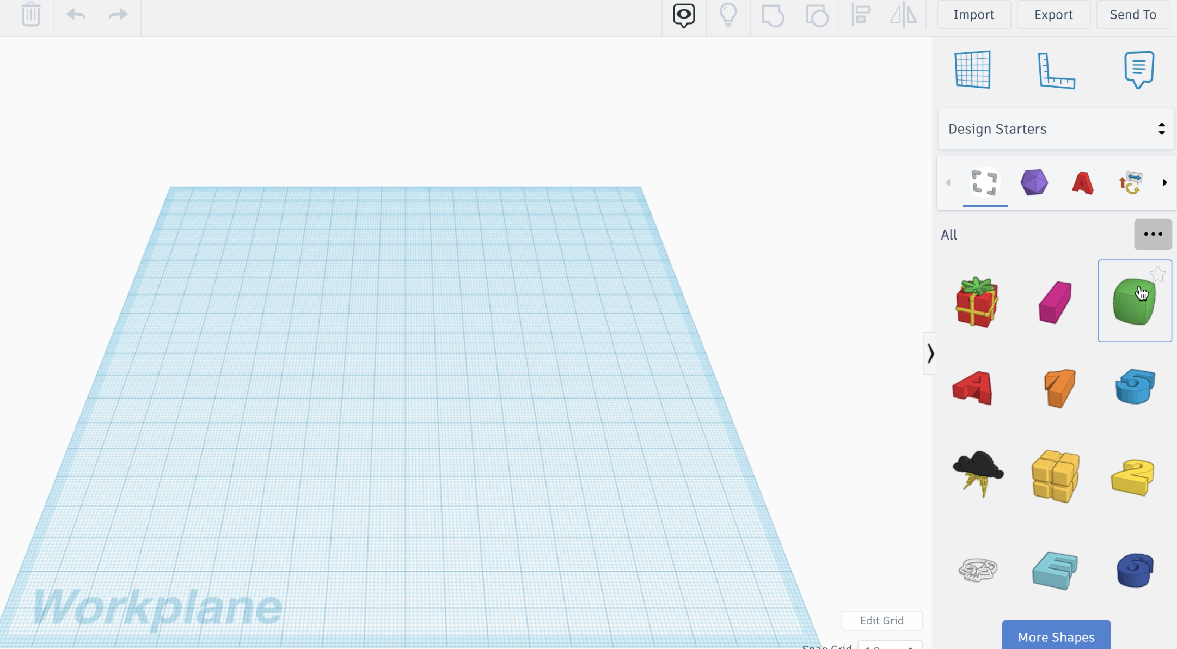Select the blue number 5 shape
This screenshot has height=649, width=1177.
click(x=1135, y=386)
